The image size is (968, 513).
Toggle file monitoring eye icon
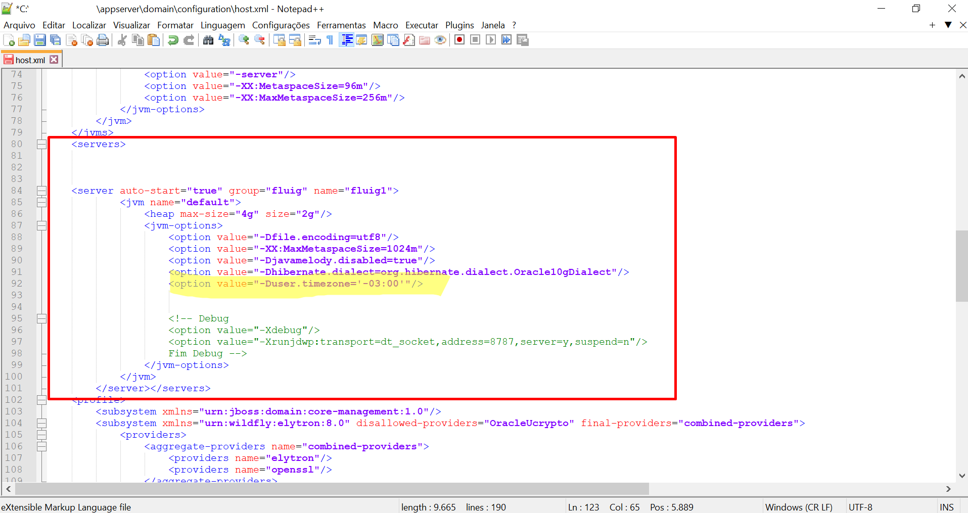(x=440, y=40)
